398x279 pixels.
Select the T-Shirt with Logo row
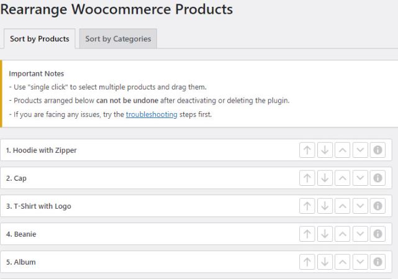point(196,206)
